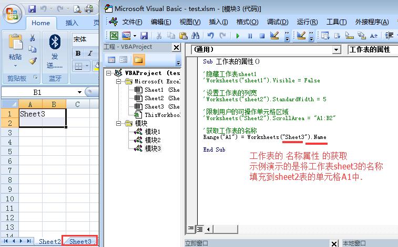Image resolution: width=398 pixels, height=247 pixels.
Task: Toggle Bold formatting in Excel ribbon
Action: click(x=78, y=53)
